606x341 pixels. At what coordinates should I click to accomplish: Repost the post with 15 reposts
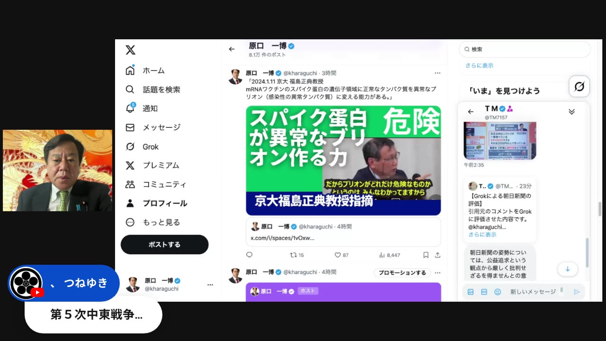tap(297, 255)
